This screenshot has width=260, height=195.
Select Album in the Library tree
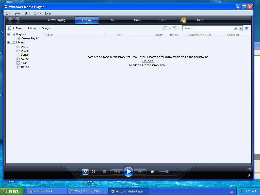[x=25, y=51]
